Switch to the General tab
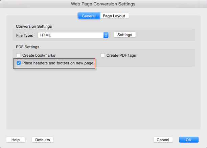207x148 pixels. (89, 16)
